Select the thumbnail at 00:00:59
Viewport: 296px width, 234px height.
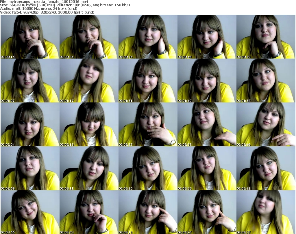[266, 37]
